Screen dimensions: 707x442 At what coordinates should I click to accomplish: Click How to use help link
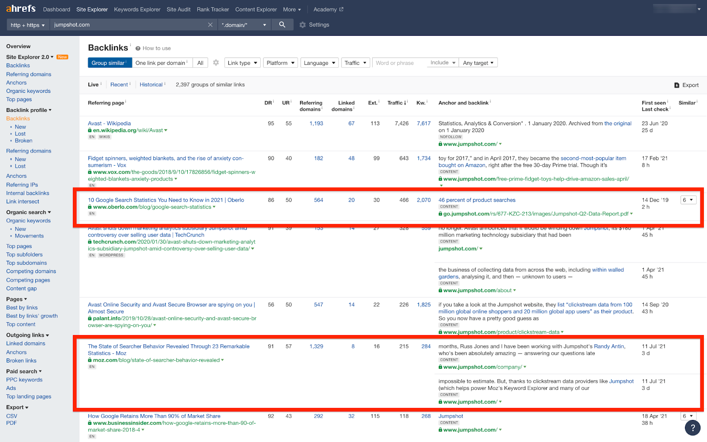153,48
